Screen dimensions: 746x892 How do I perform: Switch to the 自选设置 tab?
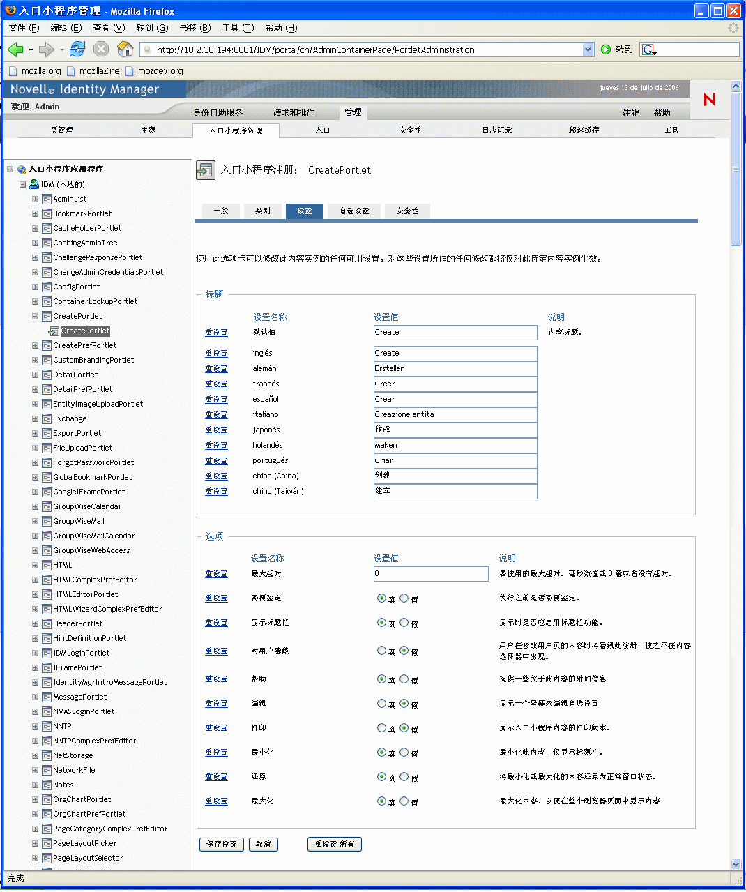tap(354, 211)
